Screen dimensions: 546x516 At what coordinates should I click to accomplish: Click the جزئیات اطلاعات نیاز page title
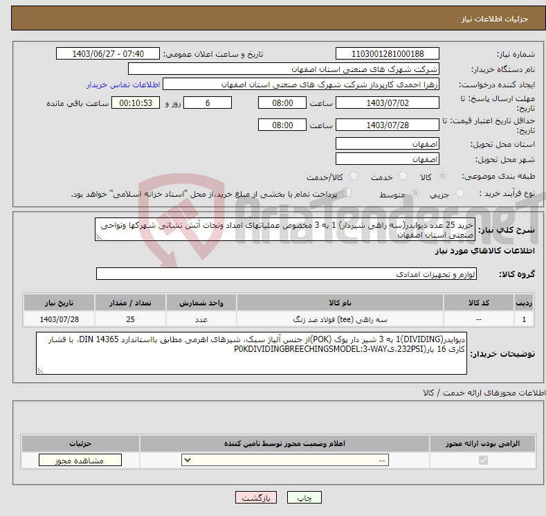(495, 19)
